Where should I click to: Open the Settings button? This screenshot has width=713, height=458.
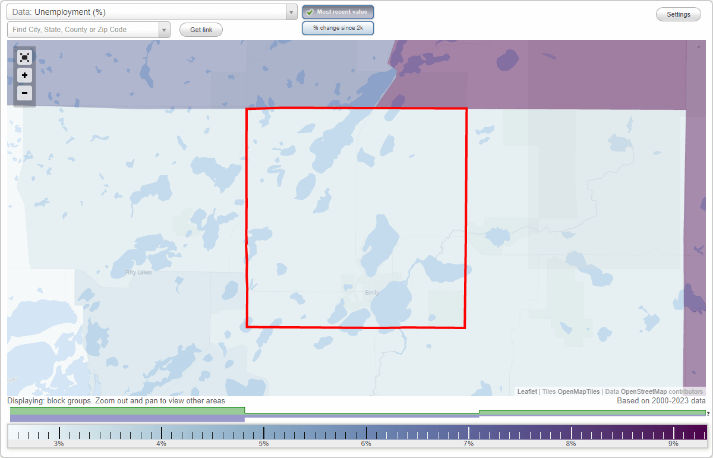coord(679,15)
